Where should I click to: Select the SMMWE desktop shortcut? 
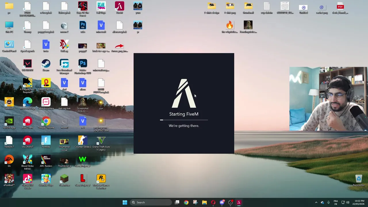(x=9, y=104)
